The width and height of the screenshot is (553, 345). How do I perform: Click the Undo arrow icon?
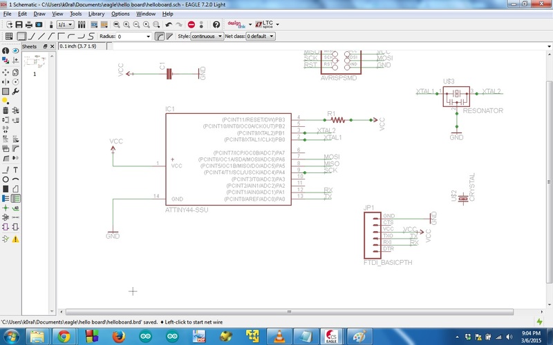[x=169, y=25]
